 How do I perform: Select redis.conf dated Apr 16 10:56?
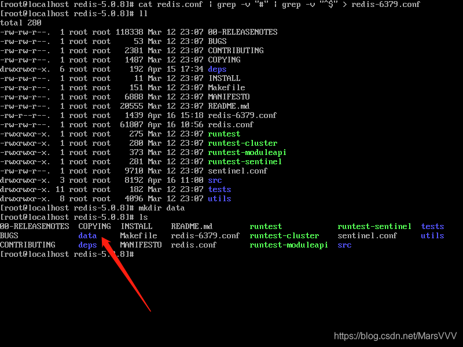[230, 124]
